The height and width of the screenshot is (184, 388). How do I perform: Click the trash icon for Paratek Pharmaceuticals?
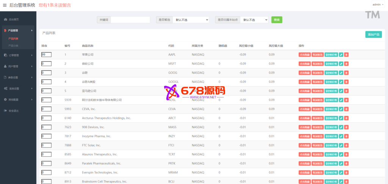pyautogui.click(x=346, y=164)
